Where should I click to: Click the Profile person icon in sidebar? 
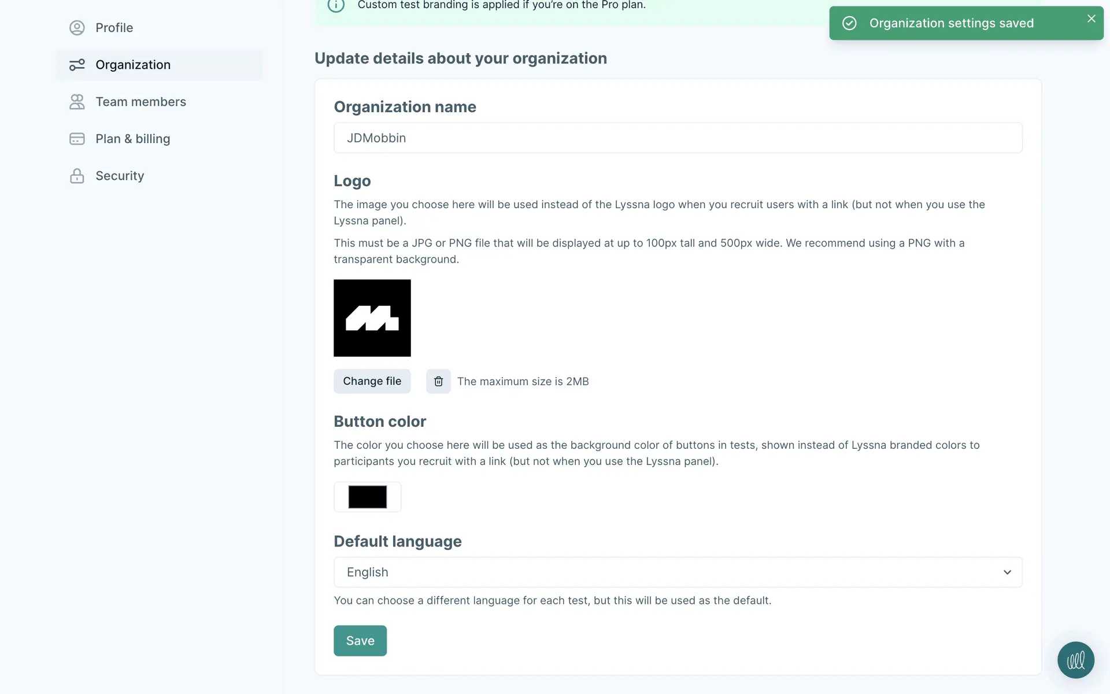(x=77, y=28)
